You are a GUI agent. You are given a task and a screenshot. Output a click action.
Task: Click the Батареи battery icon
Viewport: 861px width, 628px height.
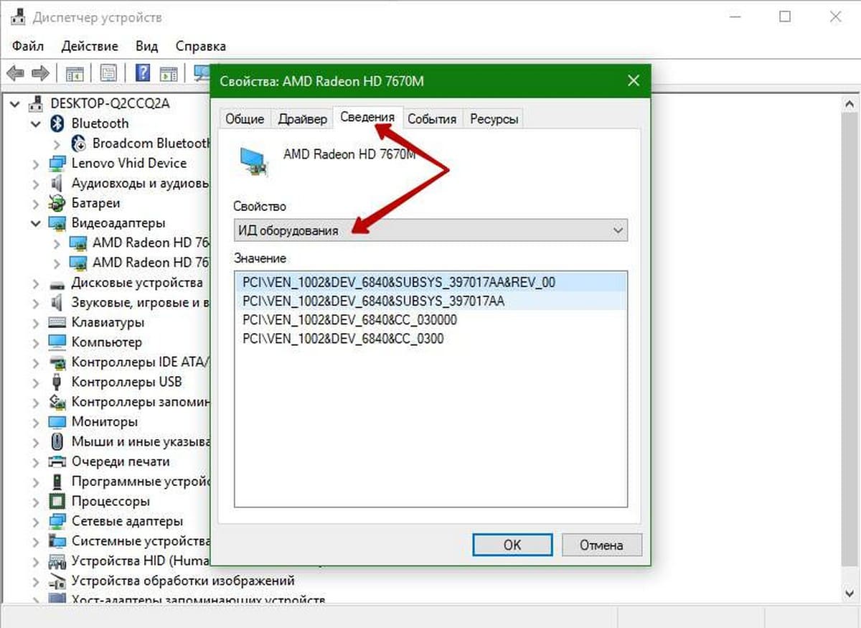[x=57, y=203]
